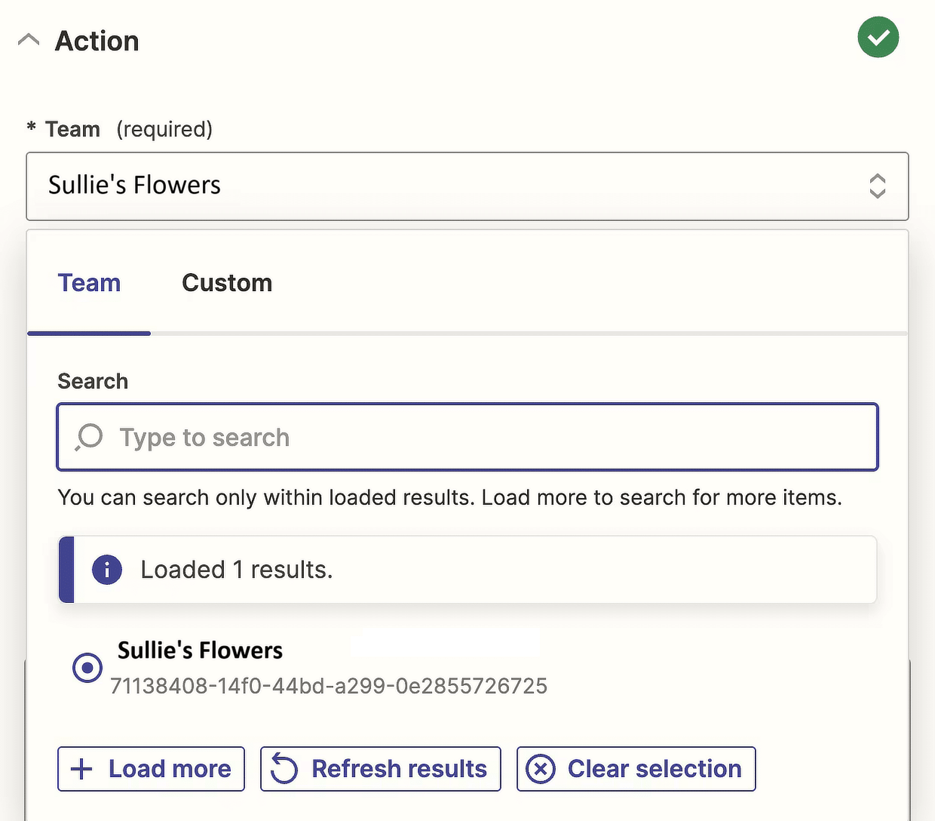Click the plus icon in Load more
This screenshot has width=935, height=821.
pos(82,769)
